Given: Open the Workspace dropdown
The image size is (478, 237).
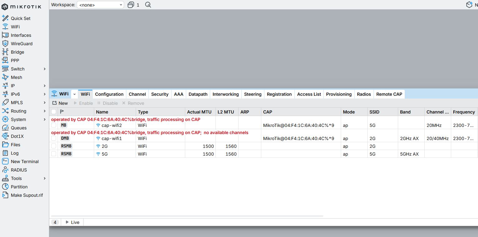Looking at the screenshot, I should pos(100,5).
